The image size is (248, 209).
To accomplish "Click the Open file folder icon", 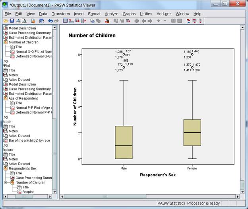I will (x=6, y=21).
